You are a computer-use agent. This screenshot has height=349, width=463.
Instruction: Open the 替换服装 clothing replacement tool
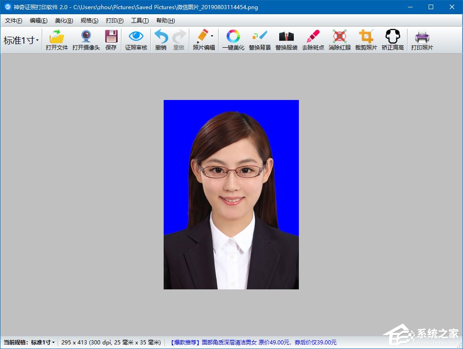(286, 39)
